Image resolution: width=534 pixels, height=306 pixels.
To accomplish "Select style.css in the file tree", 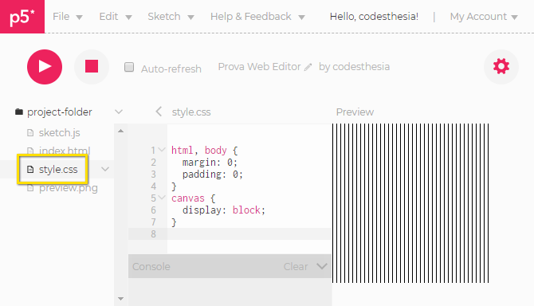I will click(58, 170).
